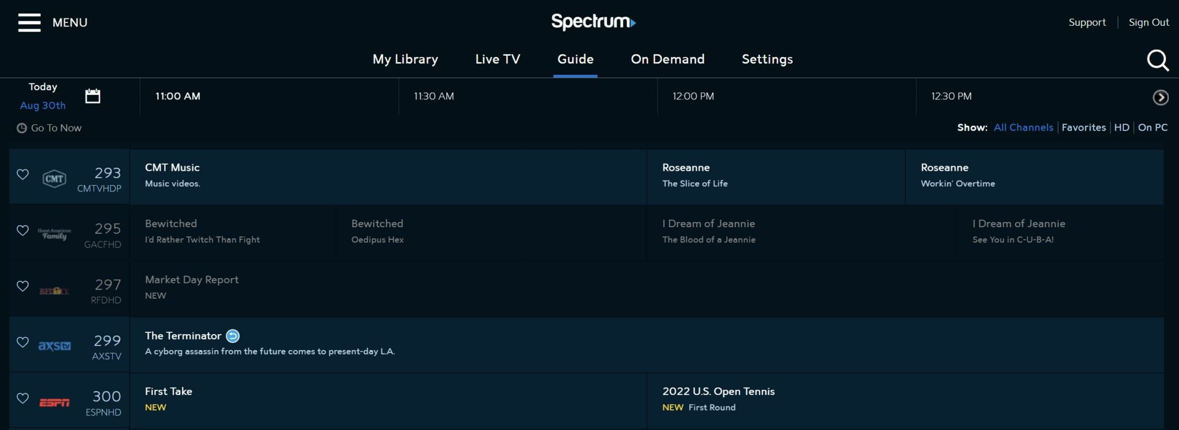Favorite channel 293 CMTVHDP heart
Image resolution: width=1179 pixels, height=430 pixels.
(x=22, y=174)
